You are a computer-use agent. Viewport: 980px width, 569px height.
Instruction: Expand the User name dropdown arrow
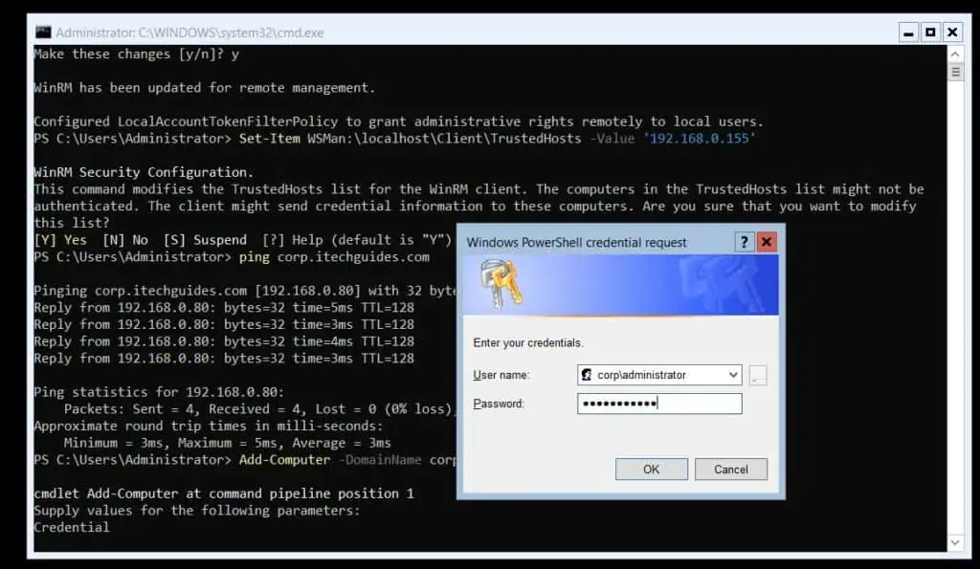(x=733, y=375)
